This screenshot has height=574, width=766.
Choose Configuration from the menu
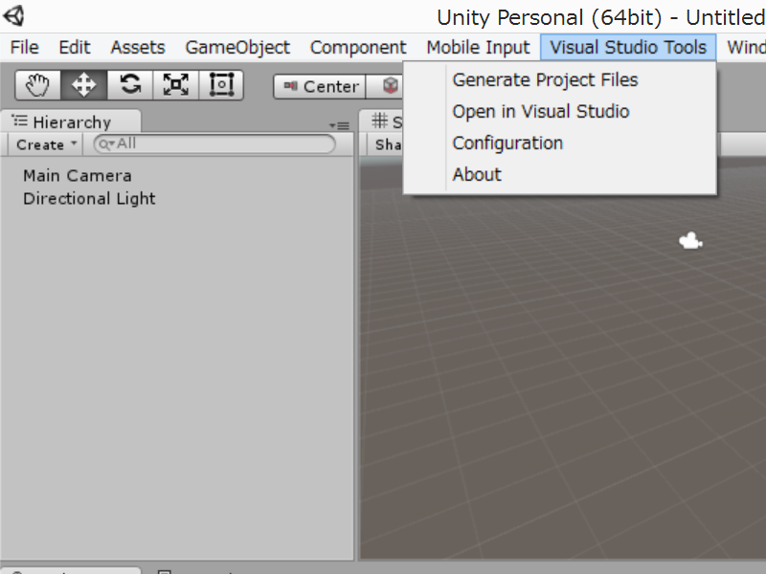click(x=559, y=143)
